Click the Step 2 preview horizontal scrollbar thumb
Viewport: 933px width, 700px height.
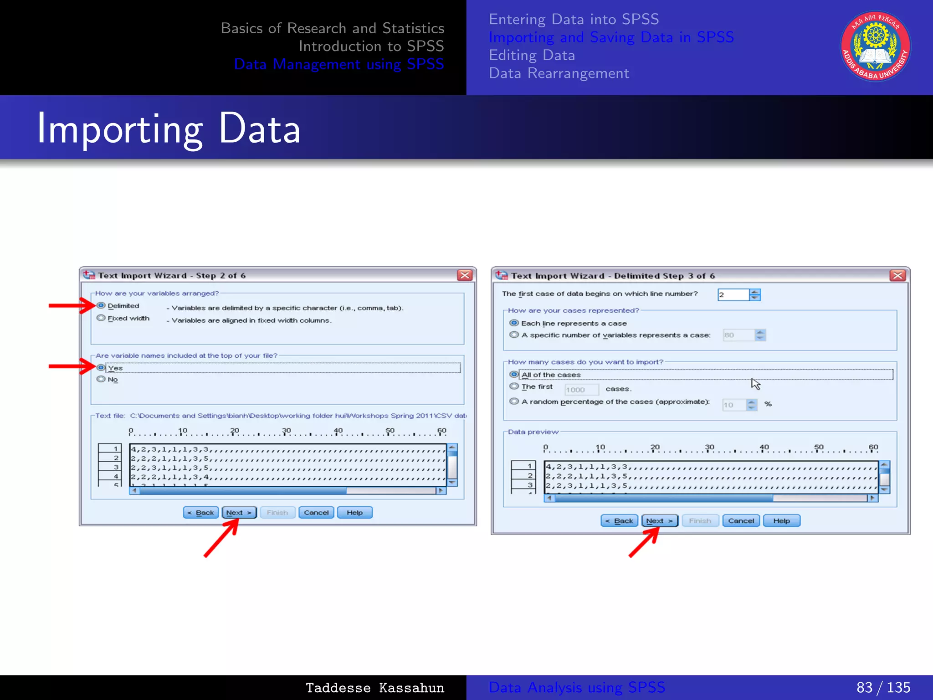coord(243,491)
